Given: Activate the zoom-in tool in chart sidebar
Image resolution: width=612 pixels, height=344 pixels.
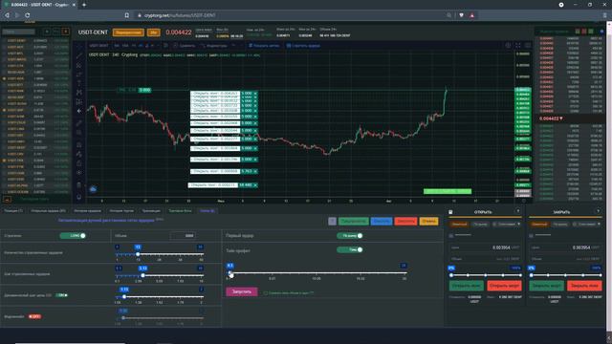Looking at the screenshot, I should (x=79, y=133).
